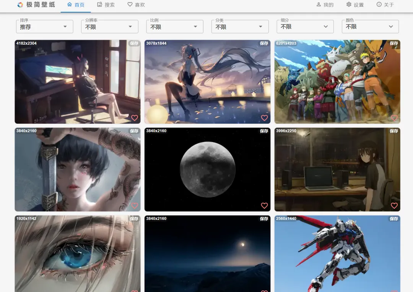Open 设置 settings page
The image size is (413, 292).
pyautogui.click(x=355, y=5)
